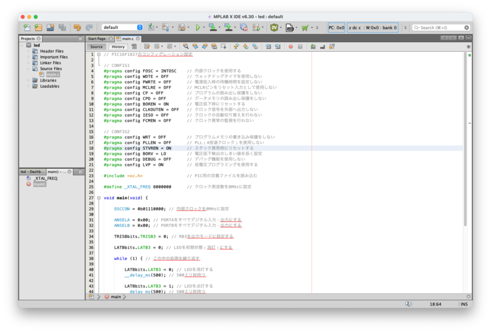Collapse the led project node
The image size is (491, 332).
tap(22, 45)
